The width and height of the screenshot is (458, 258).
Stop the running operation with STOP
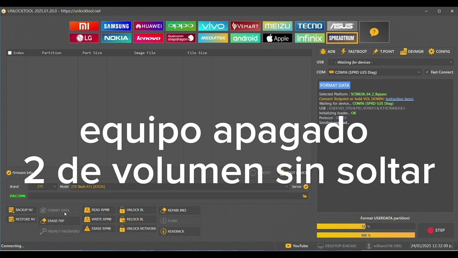(436, 230)
